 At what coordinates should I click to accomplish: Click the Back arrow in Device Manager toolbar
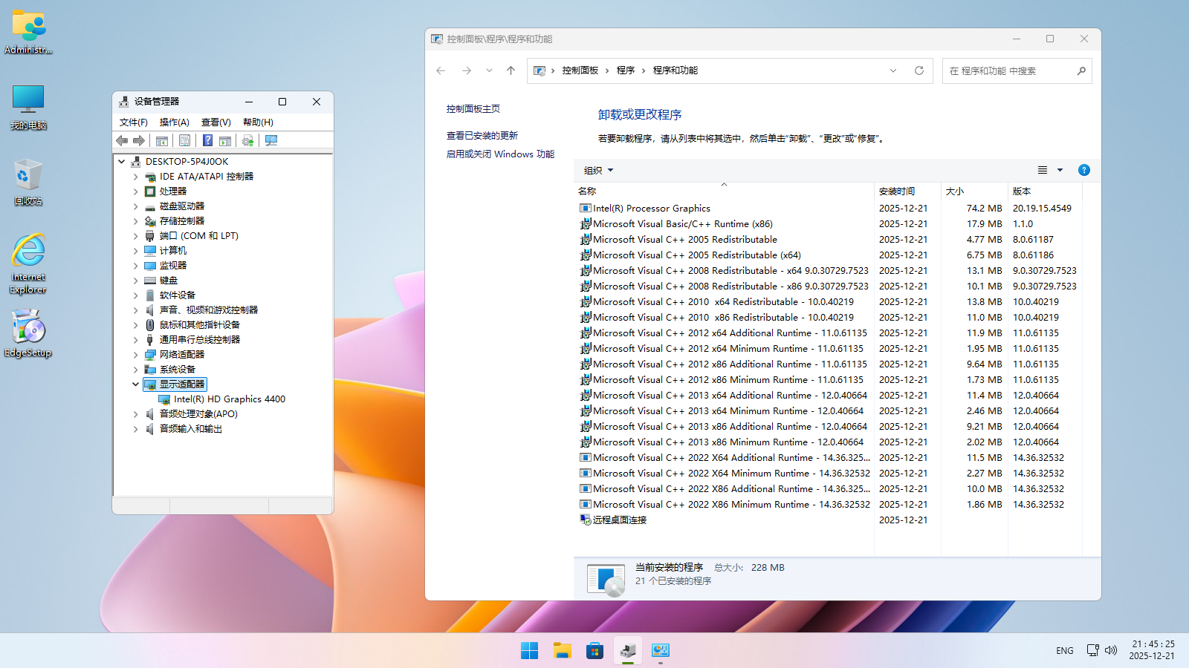pos(123,140)
